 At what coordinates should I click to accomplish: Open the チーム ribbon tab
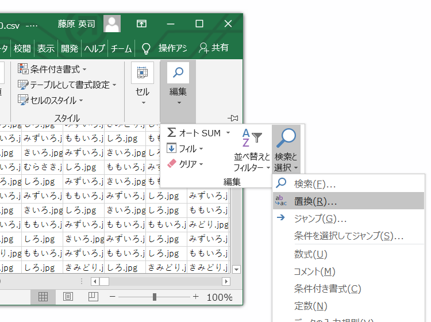click(121, 48)
